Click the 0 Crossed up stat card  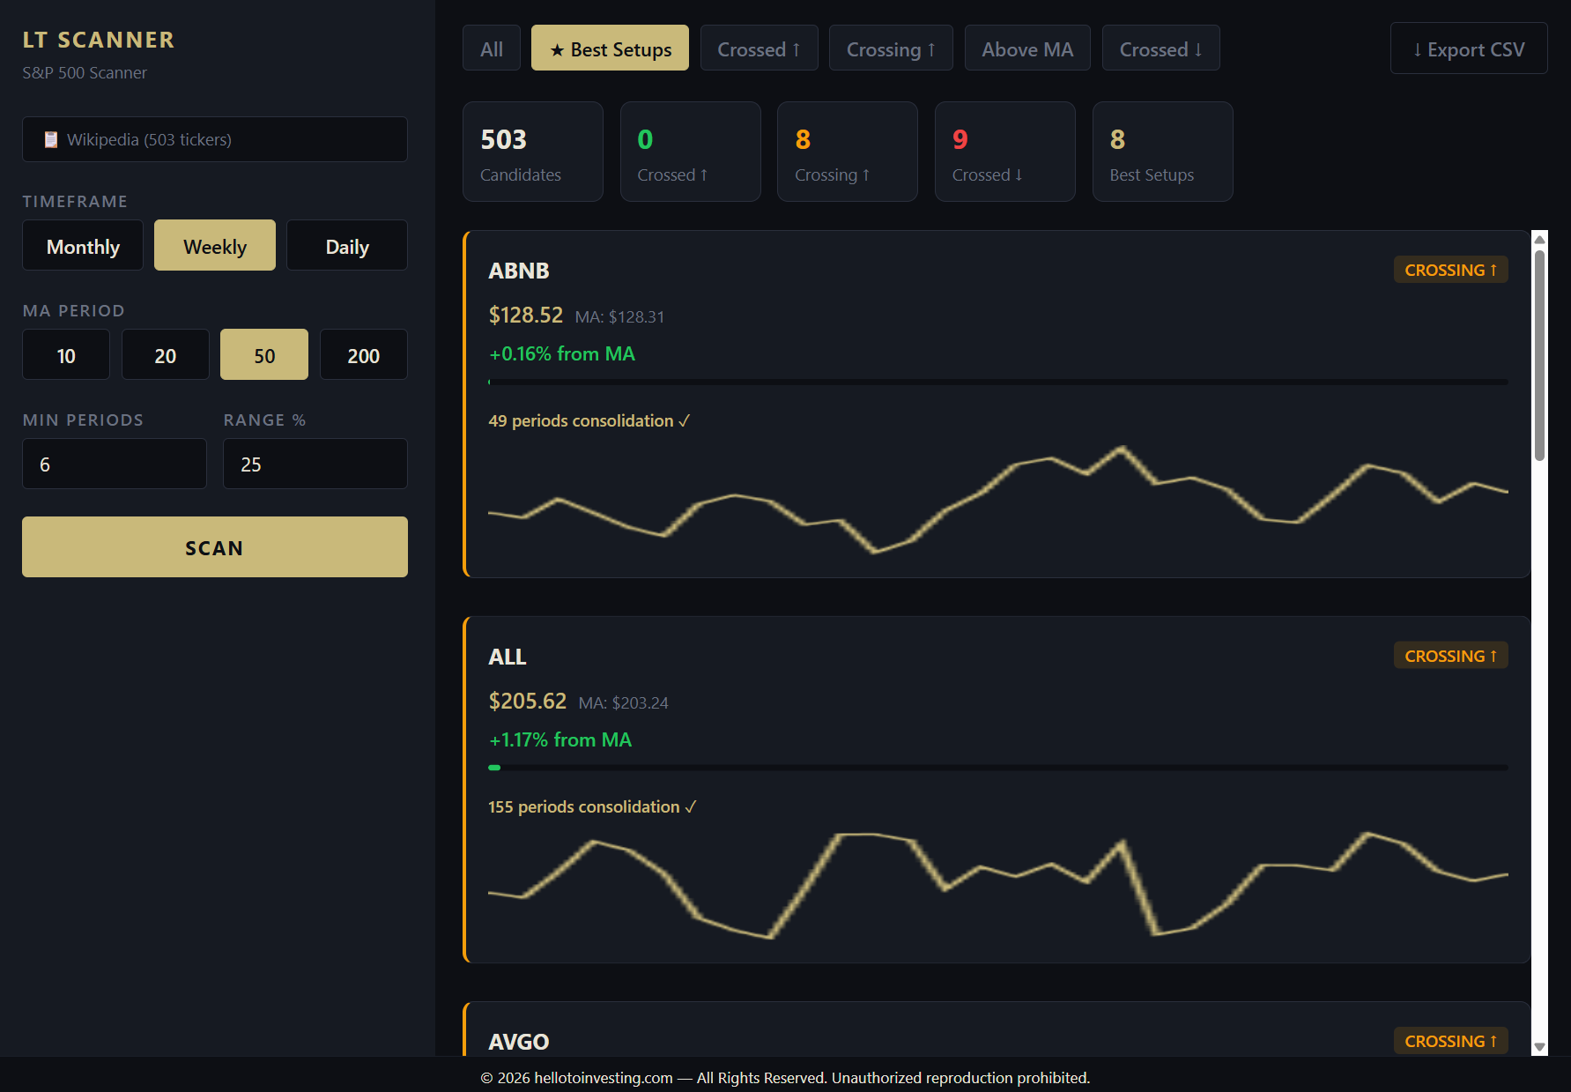click(x=691, y=152)
